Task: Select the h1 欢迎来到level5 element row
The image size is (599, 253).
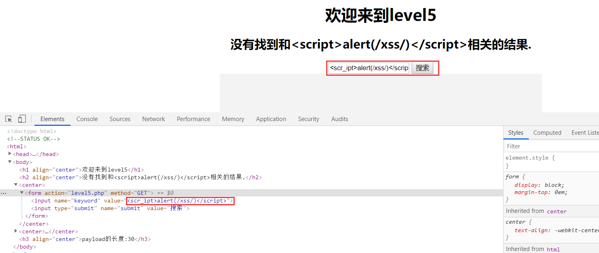Action: click(x=81, y=170)
